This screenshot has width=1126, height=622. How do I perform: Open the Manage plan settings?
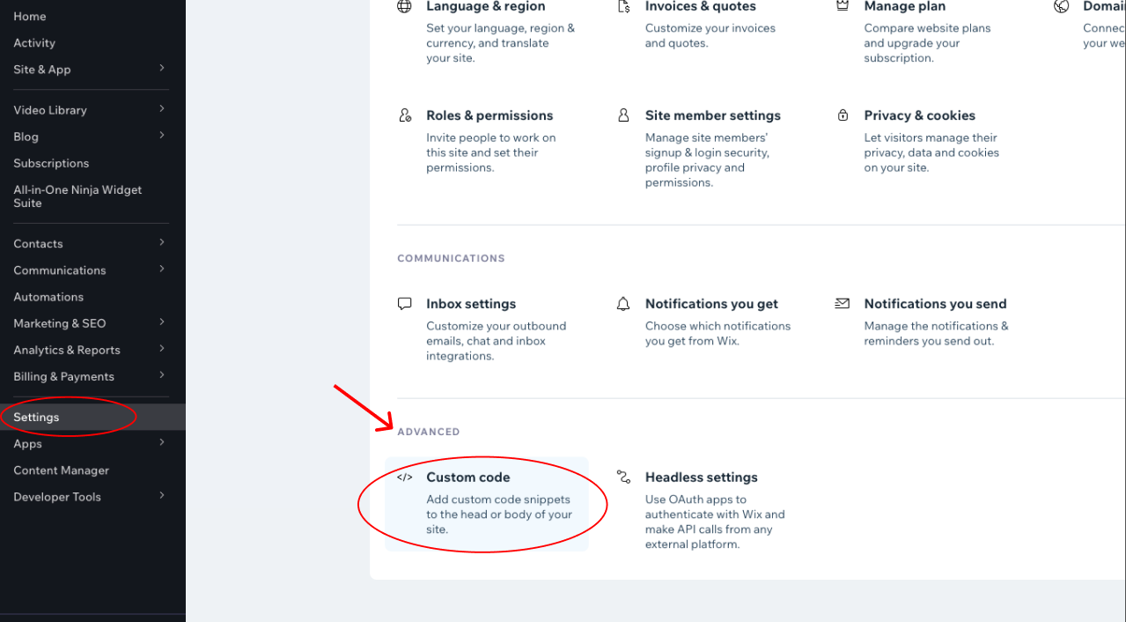[x=905, y=6]
